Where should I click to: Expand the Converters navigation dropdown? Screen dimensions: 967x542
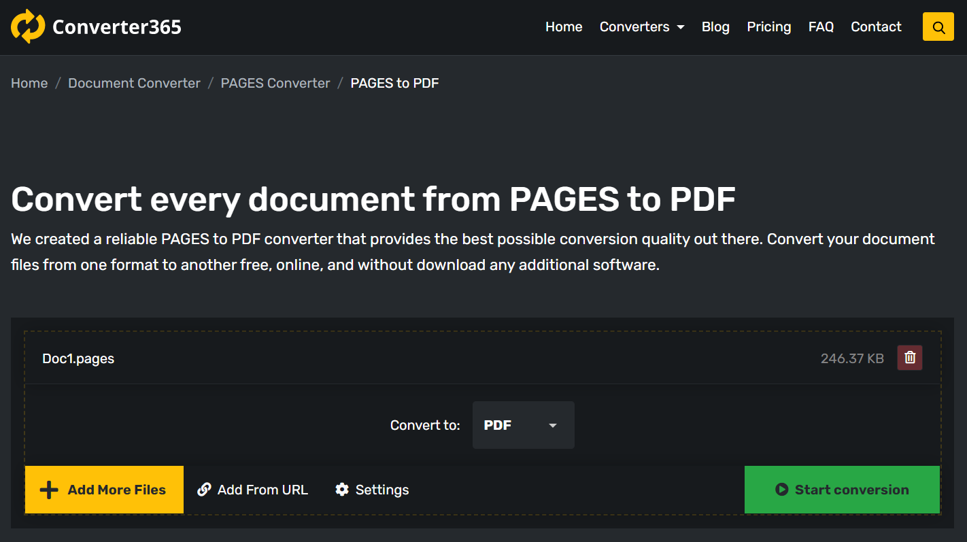[x=641, y=27]
